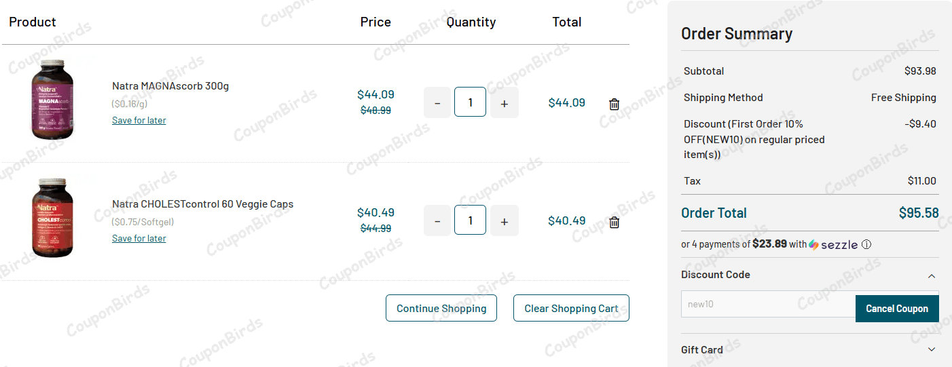Save CHOLESTcontrol Veggie Caps for later
This screenshot has height=367, width=952.
(x=139, y=238)
